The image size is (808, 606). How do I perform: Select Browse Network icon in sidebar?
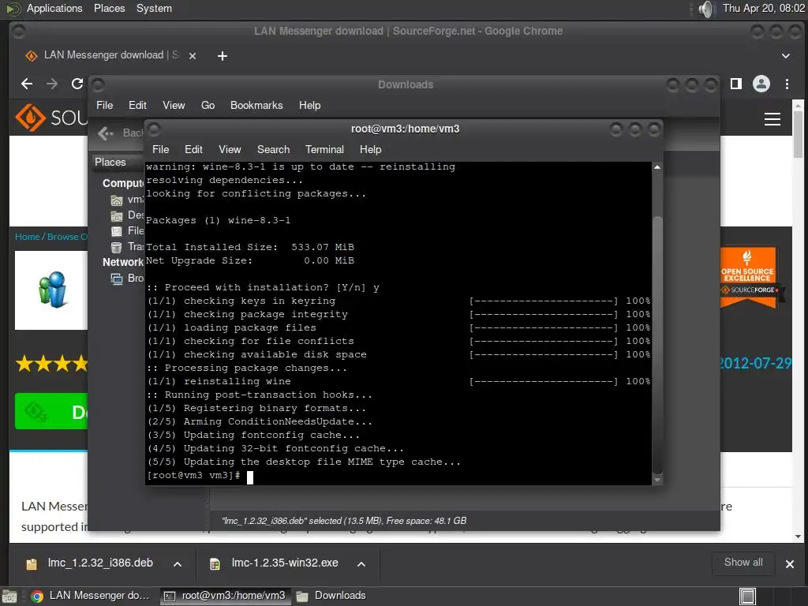click(117, 279)
